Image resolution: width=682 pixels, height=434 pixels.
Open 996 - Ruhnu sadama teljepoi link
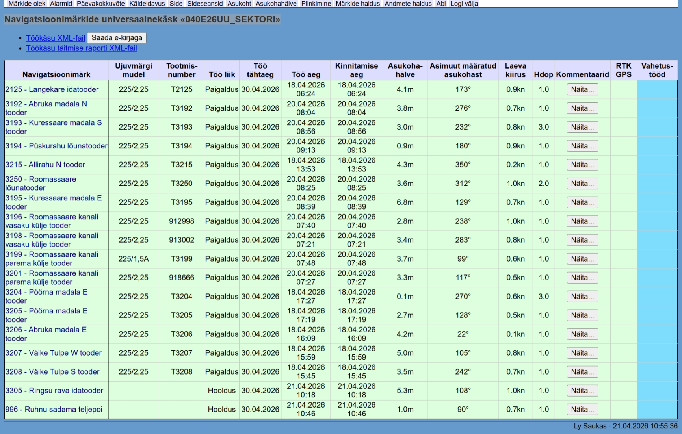(54, 409)
